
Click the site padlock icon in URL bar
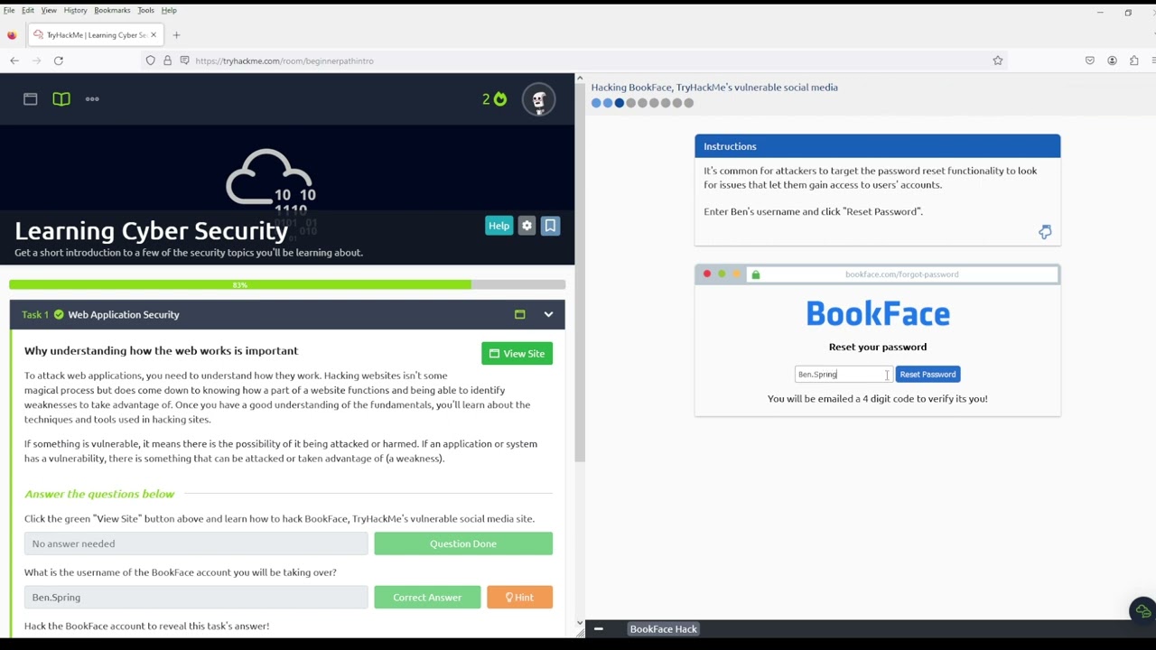(167, 60)
